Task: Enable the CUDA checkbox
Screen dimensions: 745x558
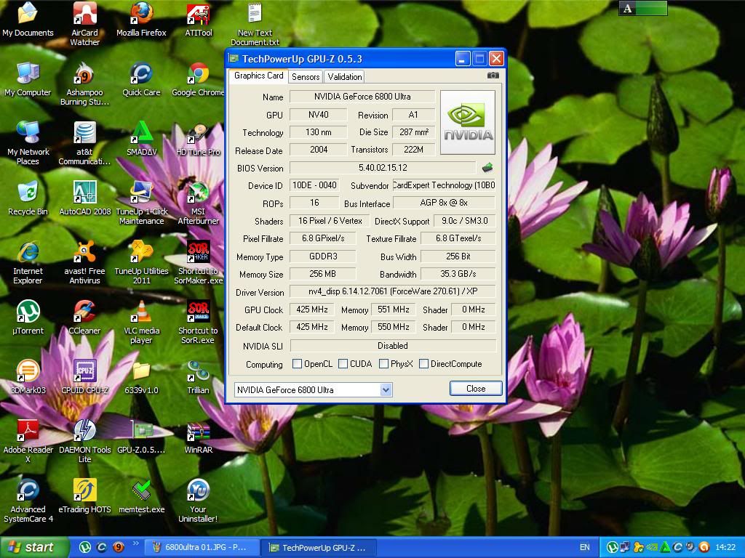Action: click(343, 364)
